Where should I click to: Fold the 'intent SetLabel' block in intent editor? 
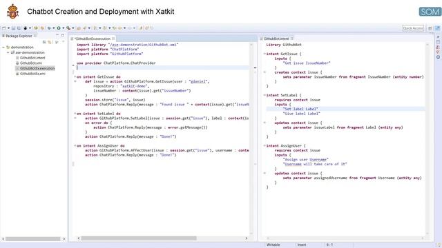(265, 95)
